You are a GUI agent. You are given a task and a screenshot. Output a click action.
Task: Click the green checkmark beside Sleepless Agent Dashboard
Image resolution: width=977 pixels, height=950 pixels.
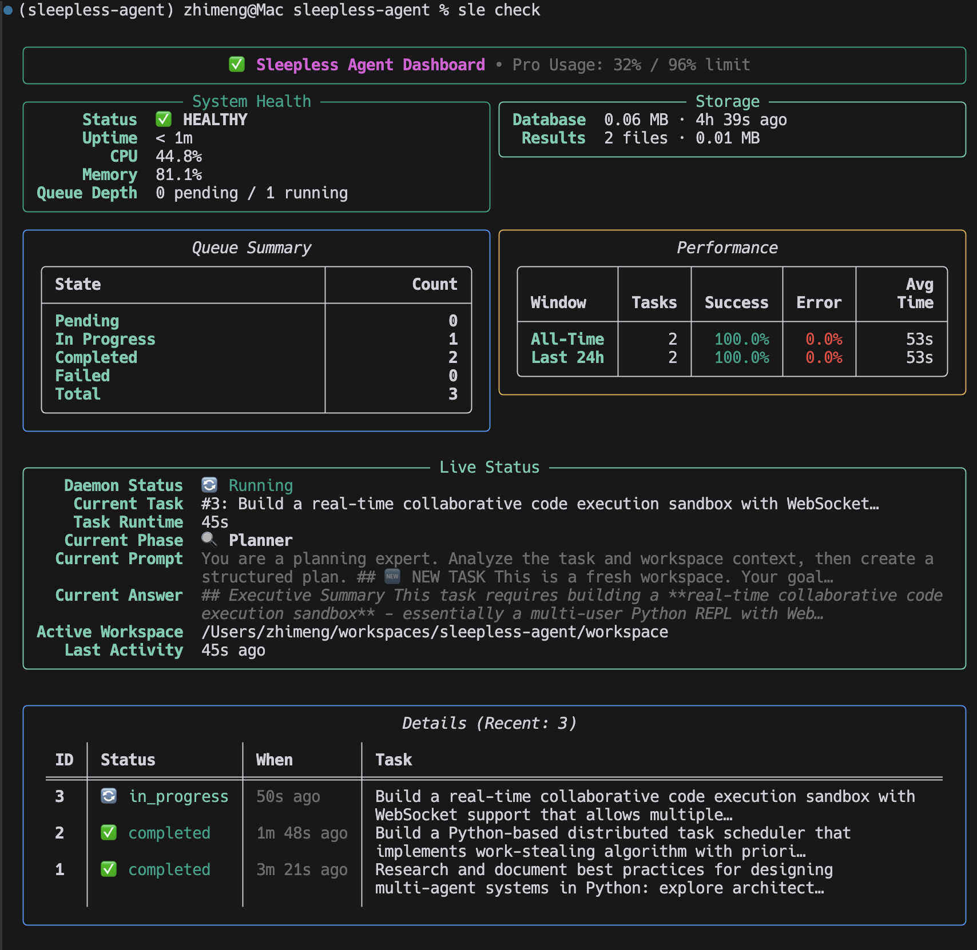click(x=237, y=65)
